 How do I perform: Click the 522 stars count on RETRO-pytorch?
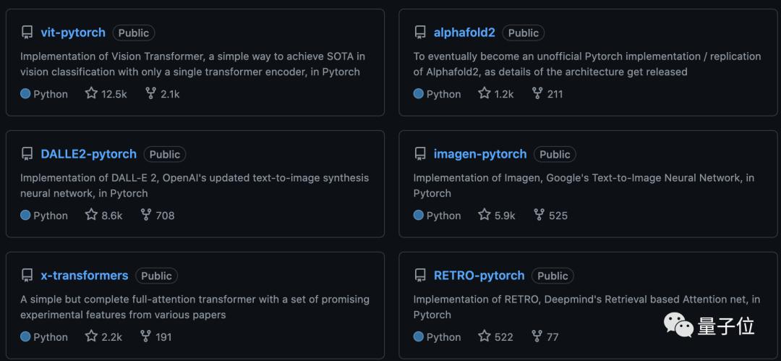click(504, 337)
